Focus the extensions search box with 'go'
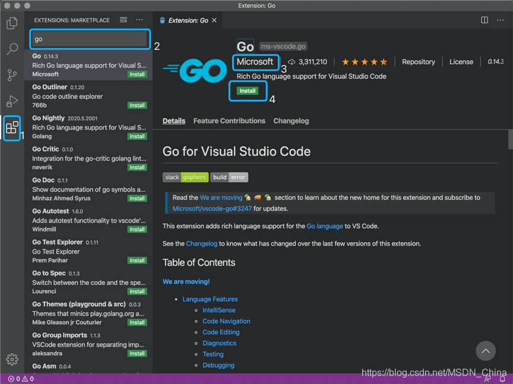Image resolution: width=513 pixels, height=384 pixels. [x=90, y=39]
